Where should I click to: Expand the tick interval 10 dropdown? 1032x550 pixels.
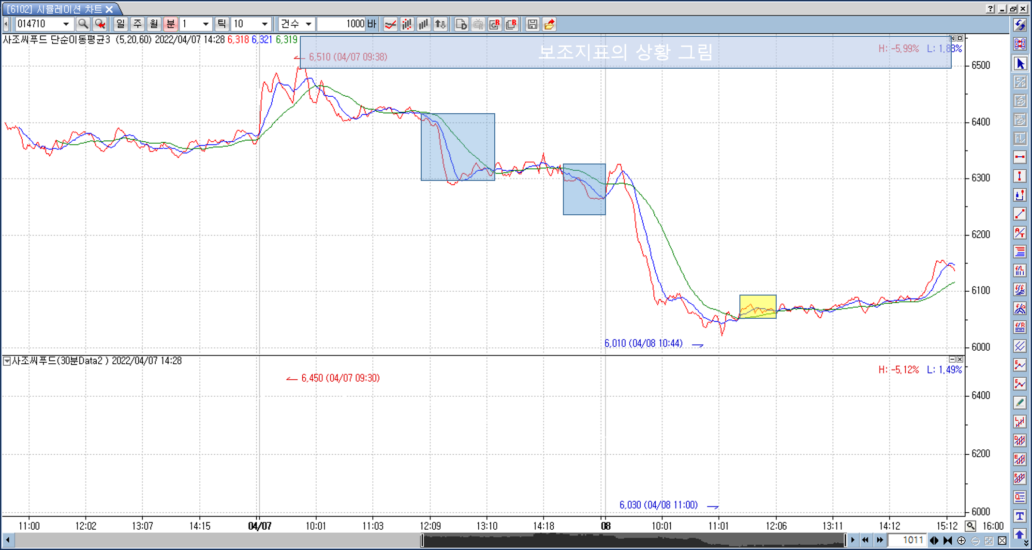tap(264, 24)
